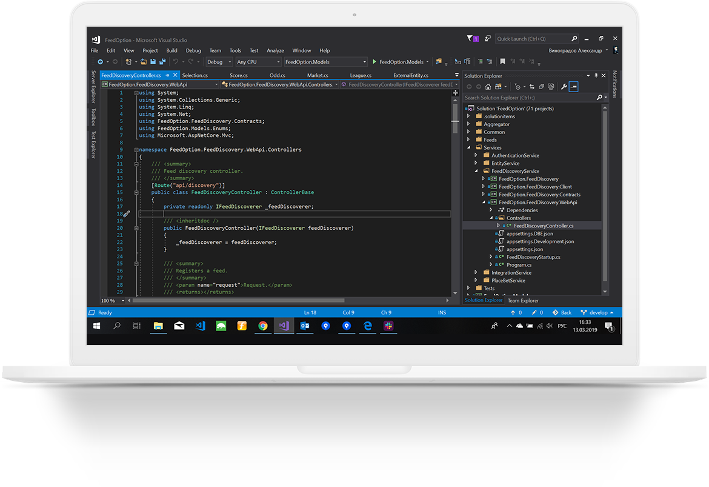The width and height of the screenshot is (709, 487).
Task: Open the Server Explorer side tab
Action: tap(93, 87)
